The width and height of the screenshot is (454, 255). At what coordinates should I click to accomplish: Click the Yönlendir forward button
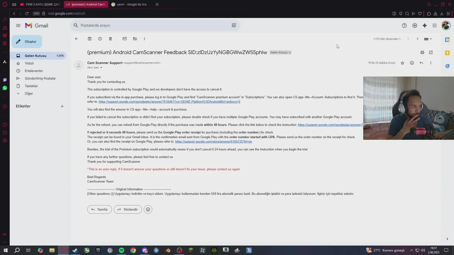pos(128,209)
